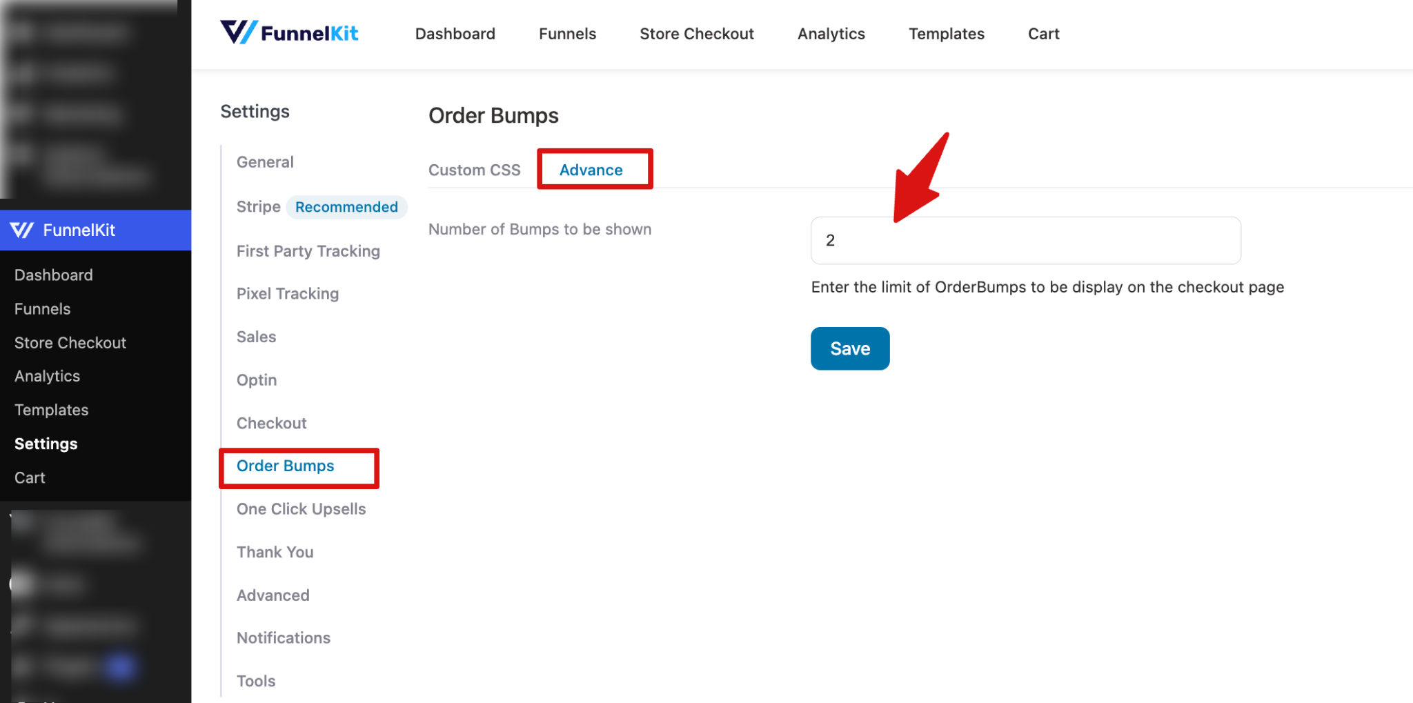The image size is (1413, 703).
Task: Open One Click Upsells settings
Action: 302,509
